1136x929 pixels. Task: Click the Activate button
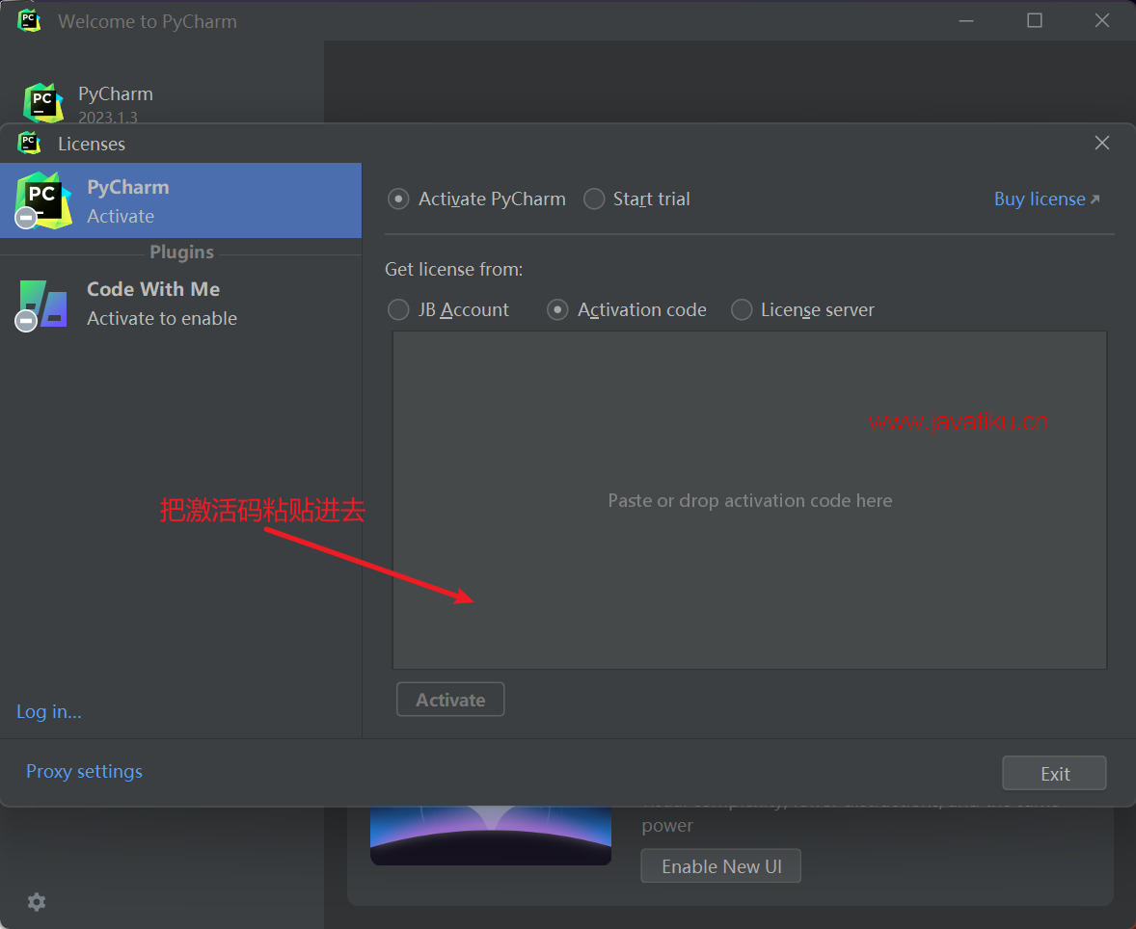click(450, 700)
